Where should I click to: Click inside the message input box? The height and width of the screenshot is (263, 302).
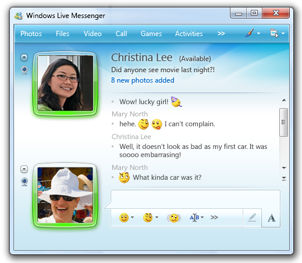pyautogui.click(x=196, y=200)
